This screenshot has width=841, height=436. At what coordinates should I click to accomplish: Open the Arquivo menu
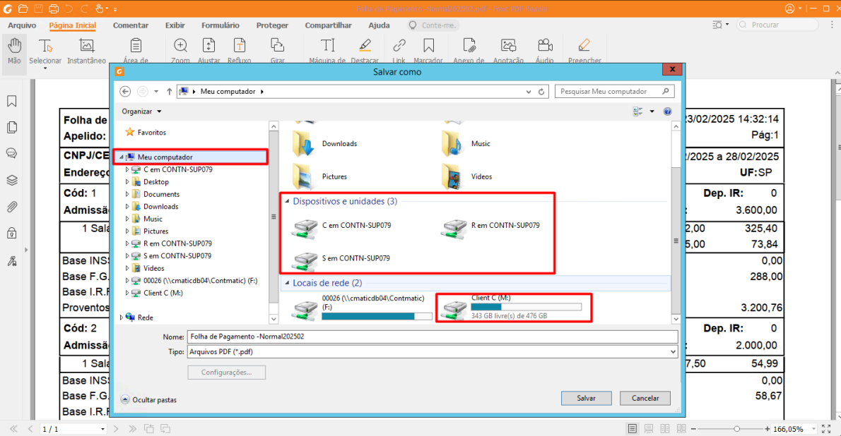(22, 25)
